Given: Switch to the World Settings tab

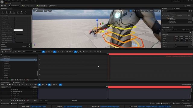Looking at the screenshot, I should (186, 30).
